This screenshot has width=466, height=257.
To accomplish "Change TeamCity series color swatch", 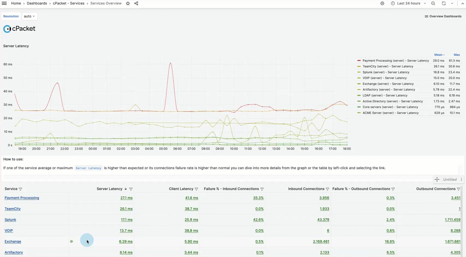I will pyautogui.click(x=359, y=66).
